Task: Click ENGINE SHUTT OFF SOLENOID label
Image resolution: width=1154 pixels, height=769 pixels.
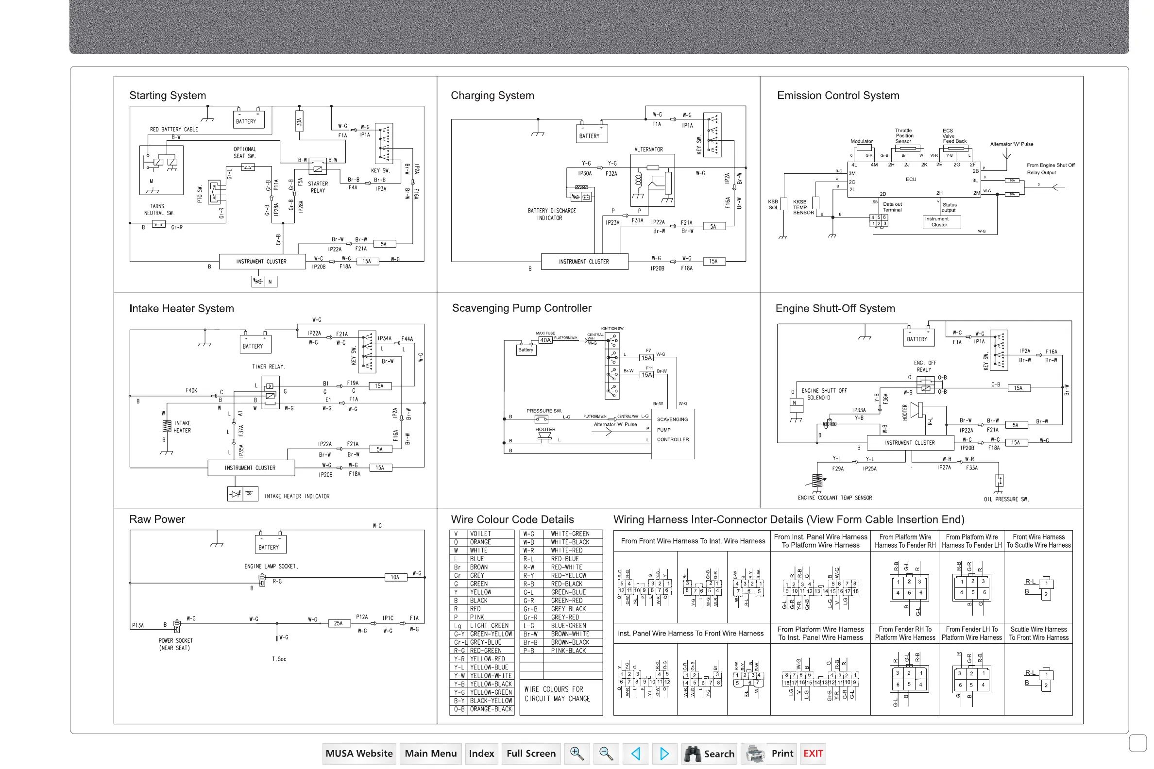Action: [x=824, y=394]
